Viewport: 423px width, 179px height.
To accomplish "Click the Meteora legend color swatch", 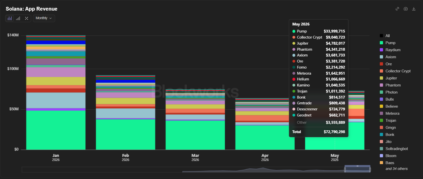I will click(381, 113).
